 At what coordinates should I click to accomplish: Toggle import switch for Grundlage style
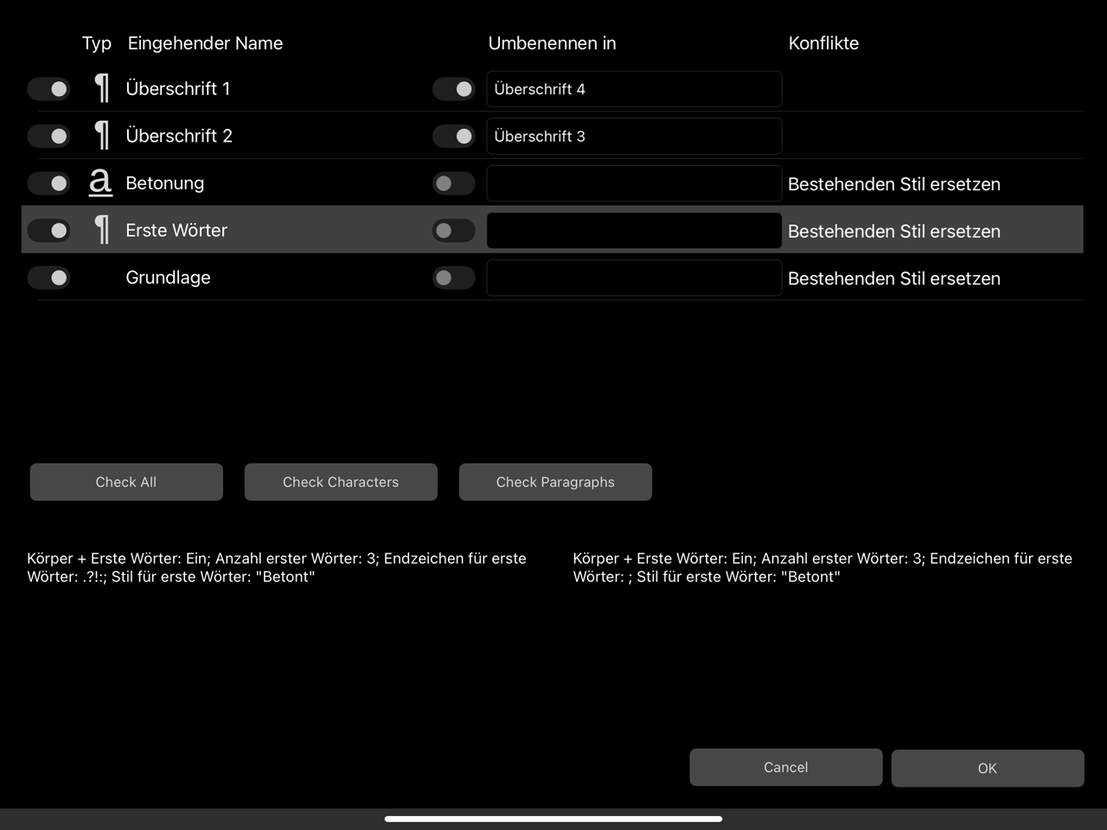[49, 278]
